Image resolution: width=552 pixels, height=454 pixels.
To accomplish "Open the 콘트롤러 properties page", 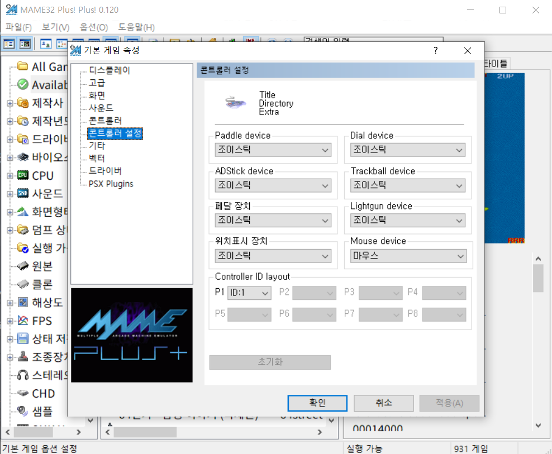I will coord(105,121).
